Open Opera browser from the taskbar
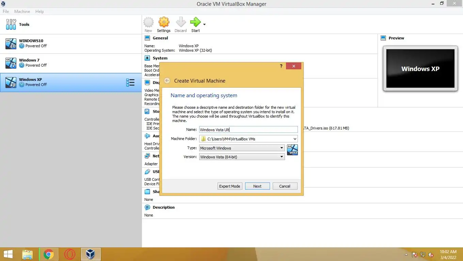This screenshot has height=261, width=463. (x=69, y=254)
